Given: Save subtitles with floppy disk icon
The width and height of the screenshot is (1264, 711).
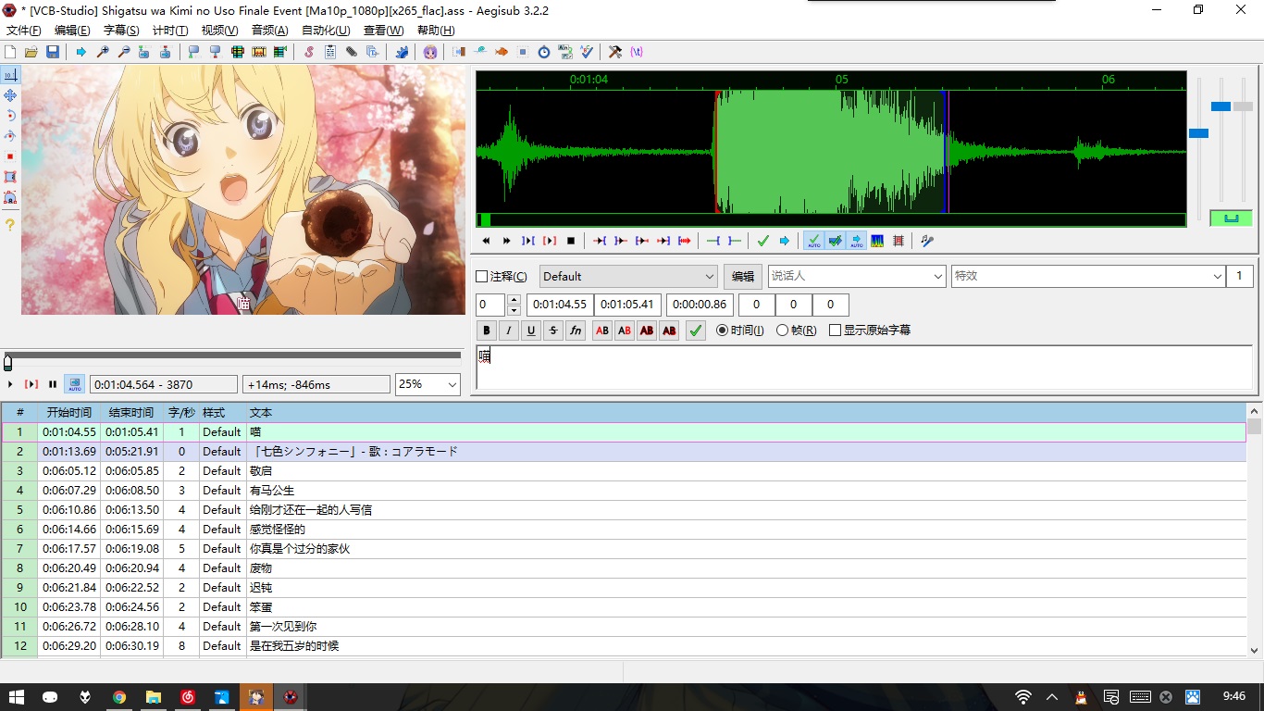Looking at the screenshot, I should click(x=52, y=52).
